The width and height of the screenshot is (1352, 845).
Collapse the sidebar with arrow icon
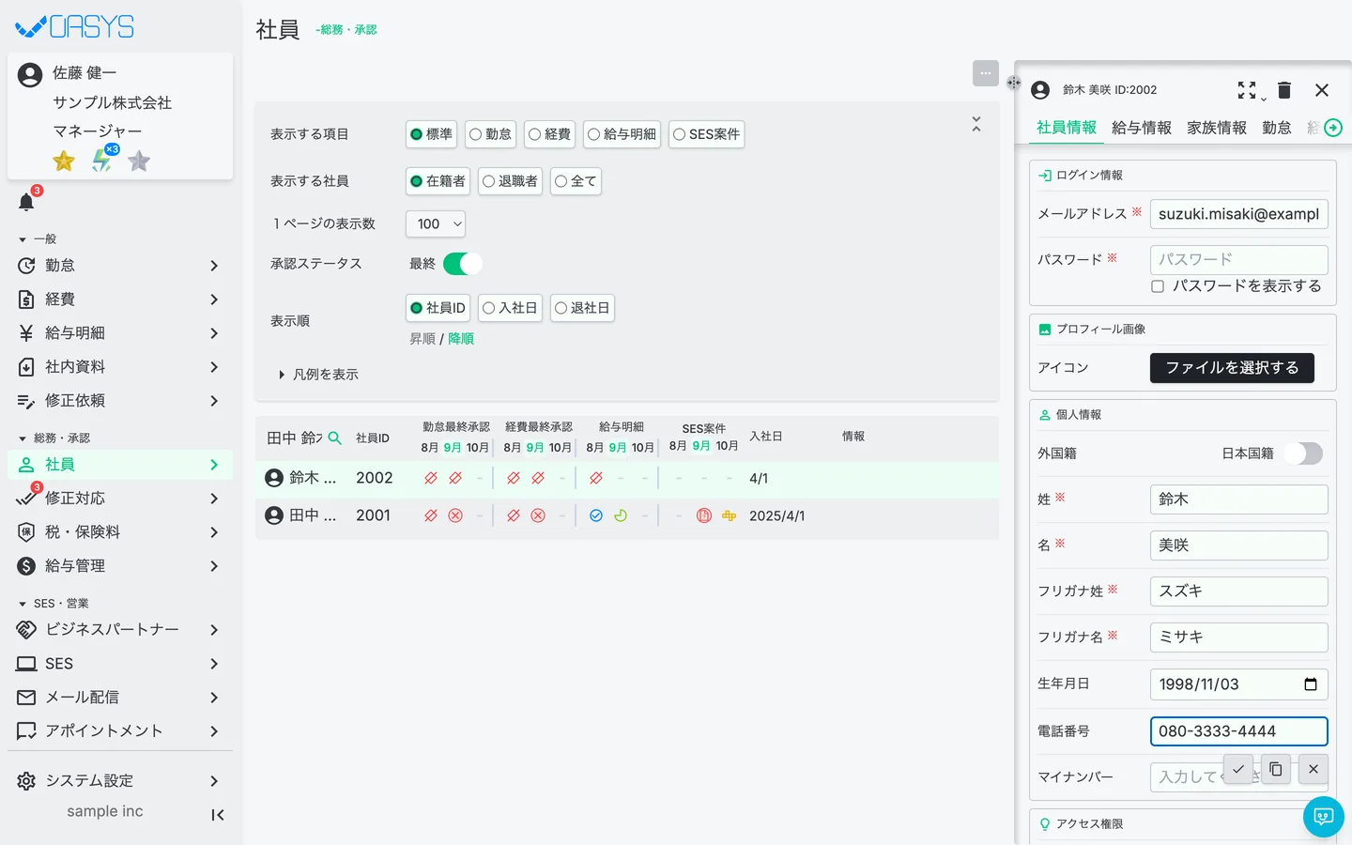(x=217, y=815)
